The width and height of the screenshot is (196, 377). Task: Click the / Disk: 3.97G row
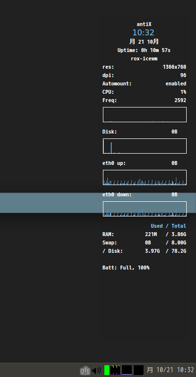145,251
